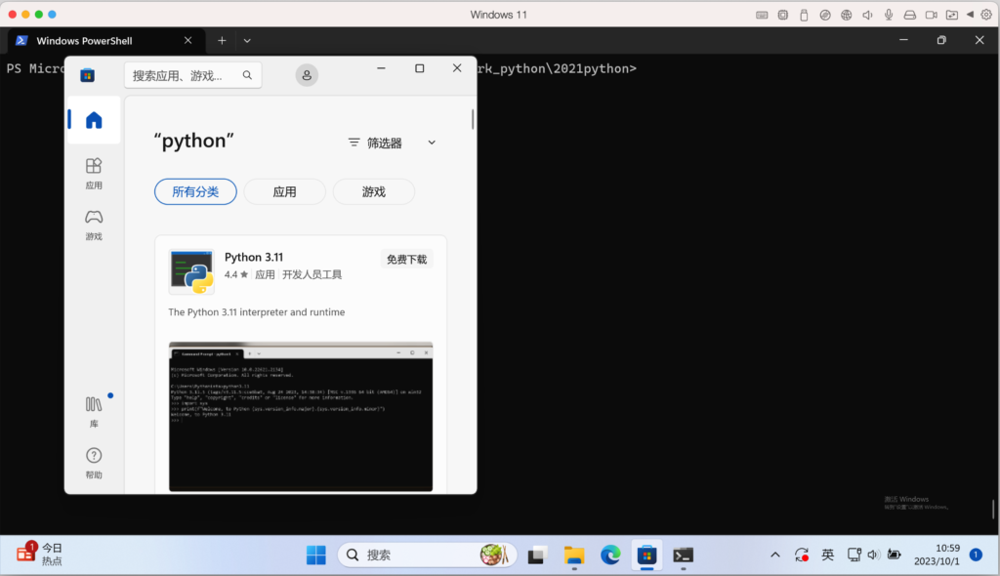Select the Games filter tab
The image size is (1000, 576).
(374, 192)
